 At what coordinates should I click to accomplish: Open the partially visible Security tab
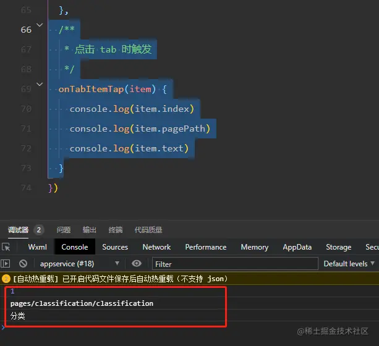tap(372, 247)
